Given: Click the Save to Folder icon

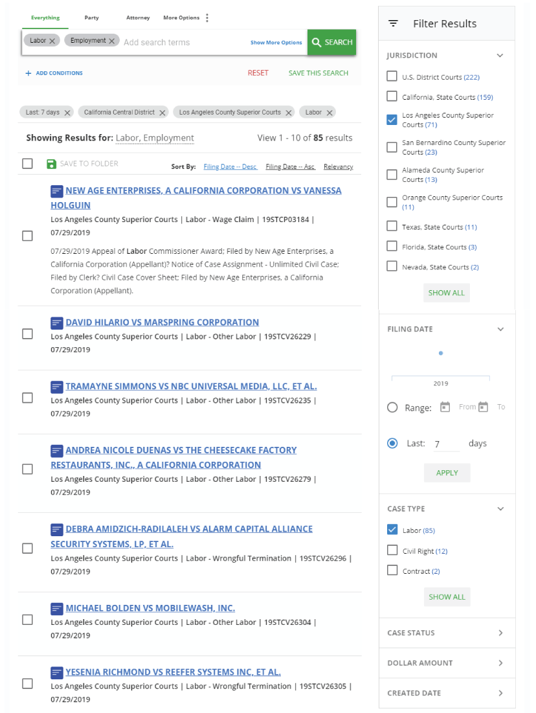Looking at the screenshot, I should coord(52,164).
